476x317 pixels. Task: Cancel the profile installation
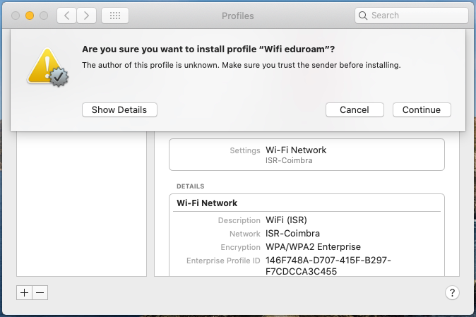click(x=355, y=110)
